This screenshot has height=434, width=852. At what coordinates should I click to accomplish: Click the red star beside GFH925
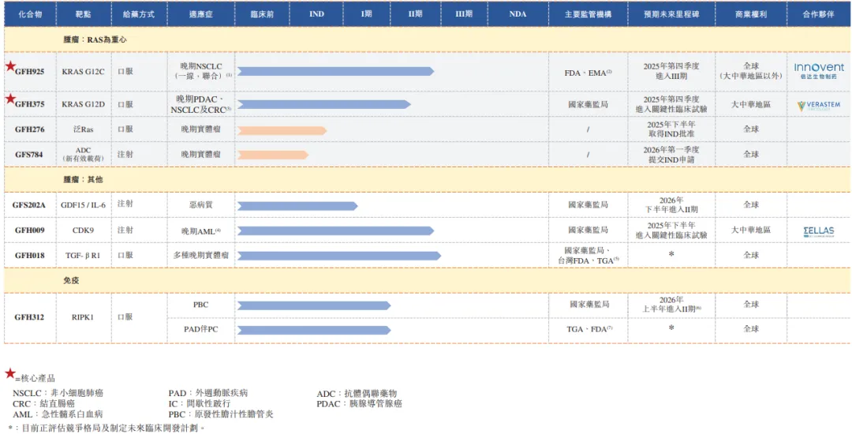pos(10,66)
